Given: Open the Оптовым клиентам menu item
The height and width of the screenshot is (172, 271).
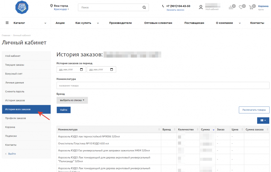Looking at the screenshot, I should [158, 23].
